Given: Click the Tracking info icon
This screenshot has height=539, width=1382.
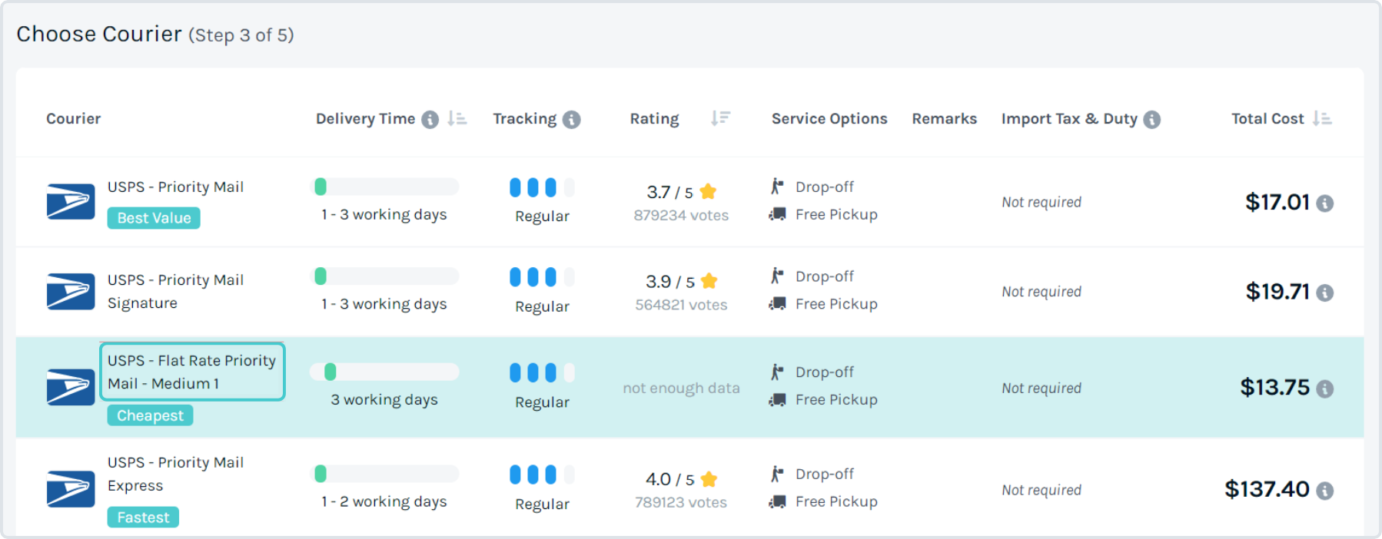Looking at the screenshot, I should [x=571, y=119].
